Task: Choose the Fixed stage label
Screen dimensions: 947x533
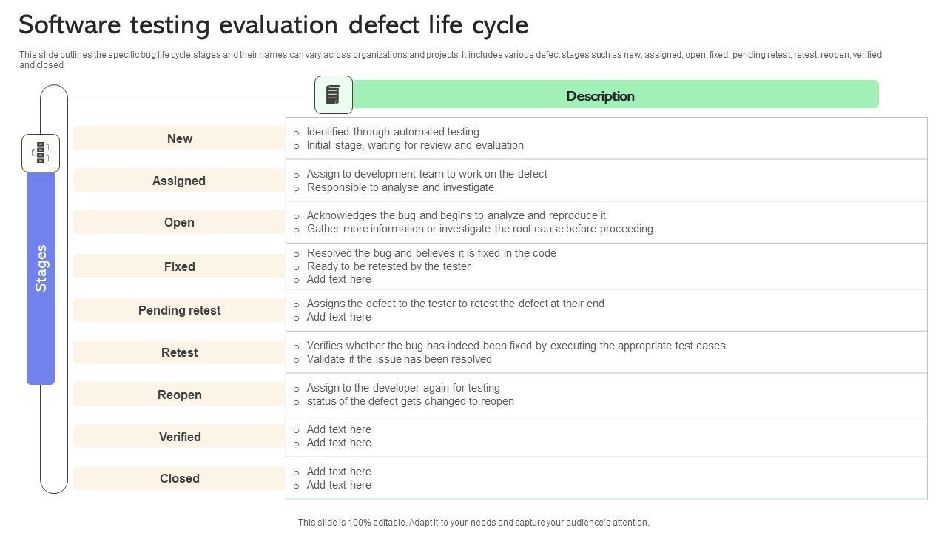Action: [179, 266]
